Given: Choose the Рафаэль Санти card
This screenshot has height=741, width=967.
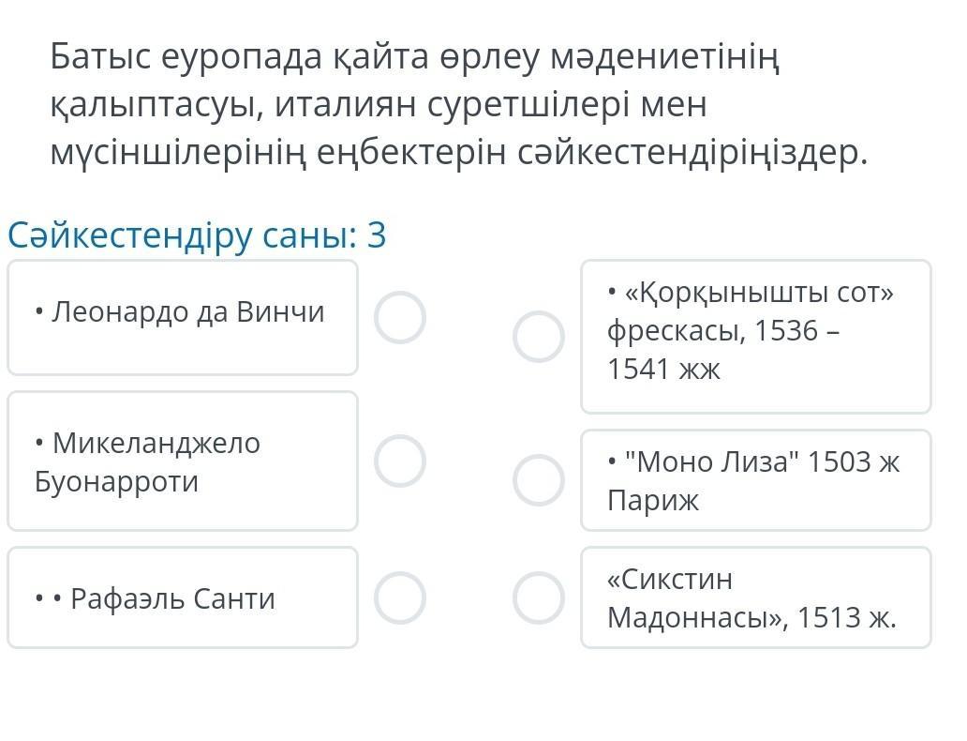Looking at the screenshot, I should (x=183, y=597).
